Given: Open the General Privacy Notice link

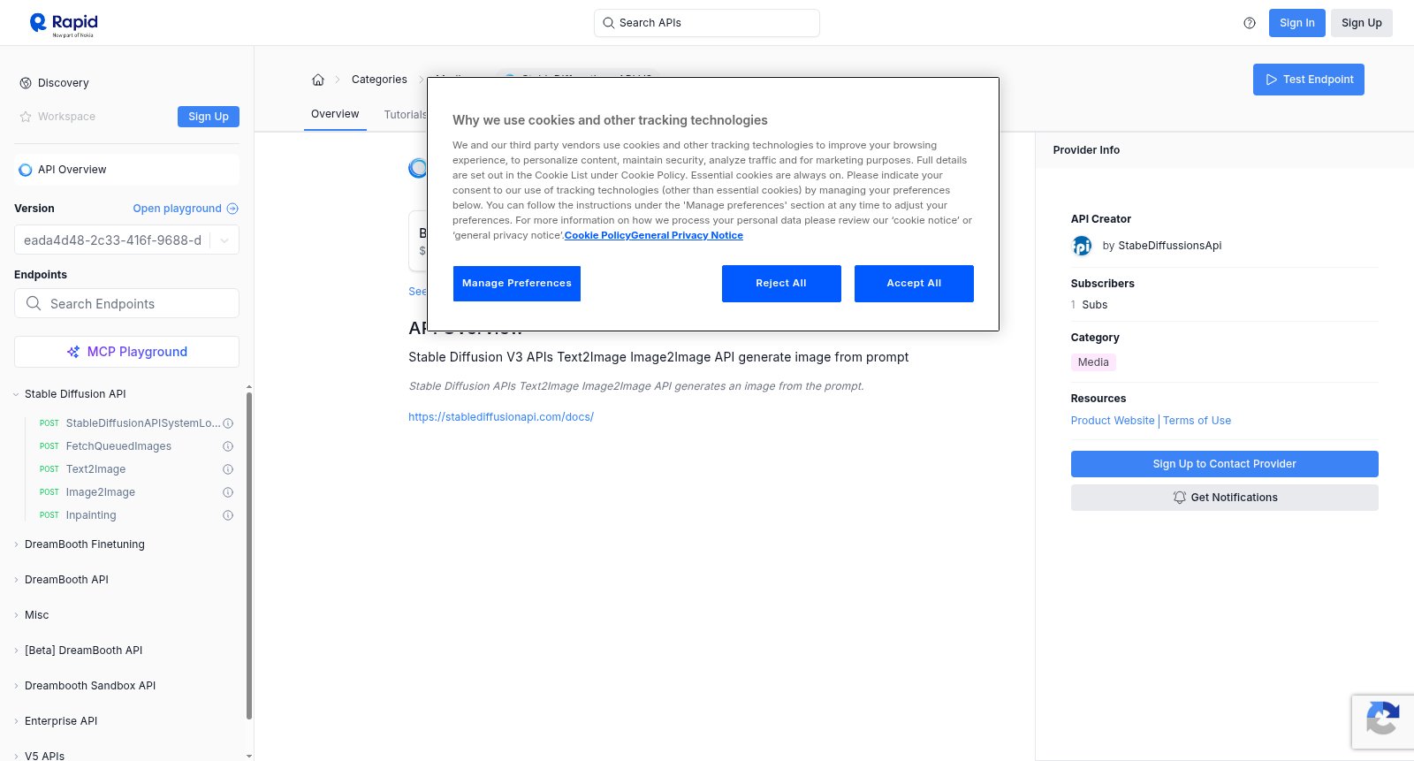Looking at the screenshot, I should 687,235.
